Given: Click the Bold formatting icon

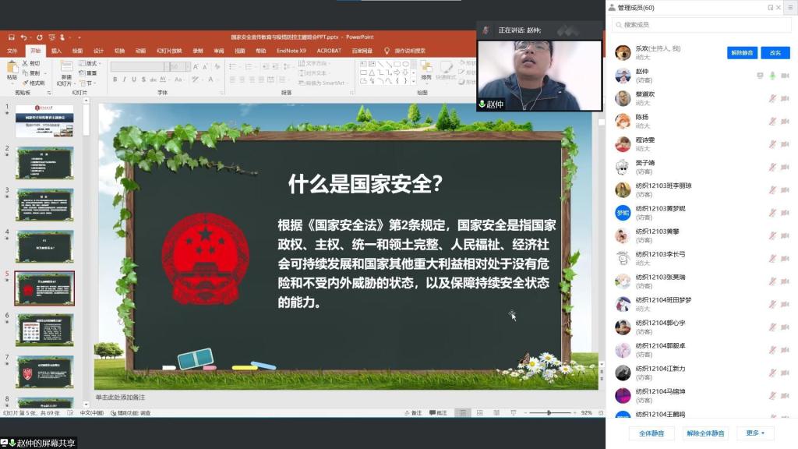Looking at the screenshot, I should (115, 80).
